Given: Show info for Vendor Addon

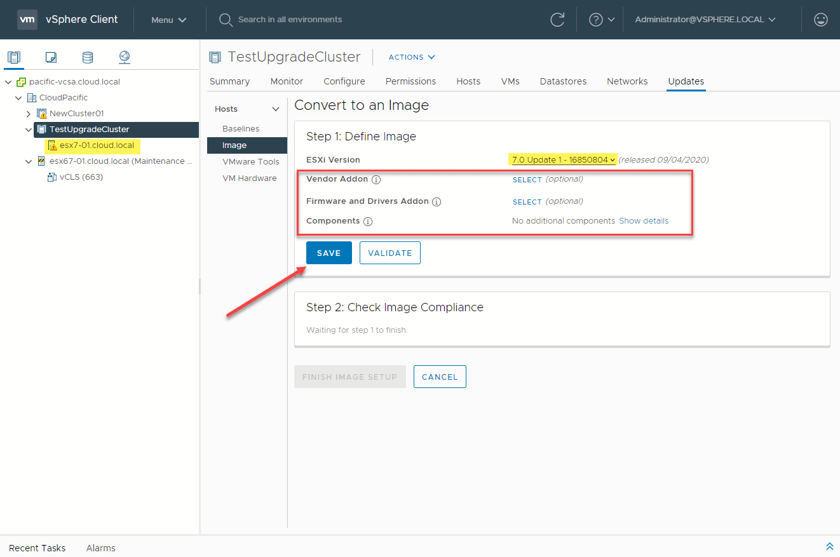Looking at the screenshot, I should click(376, 180).
